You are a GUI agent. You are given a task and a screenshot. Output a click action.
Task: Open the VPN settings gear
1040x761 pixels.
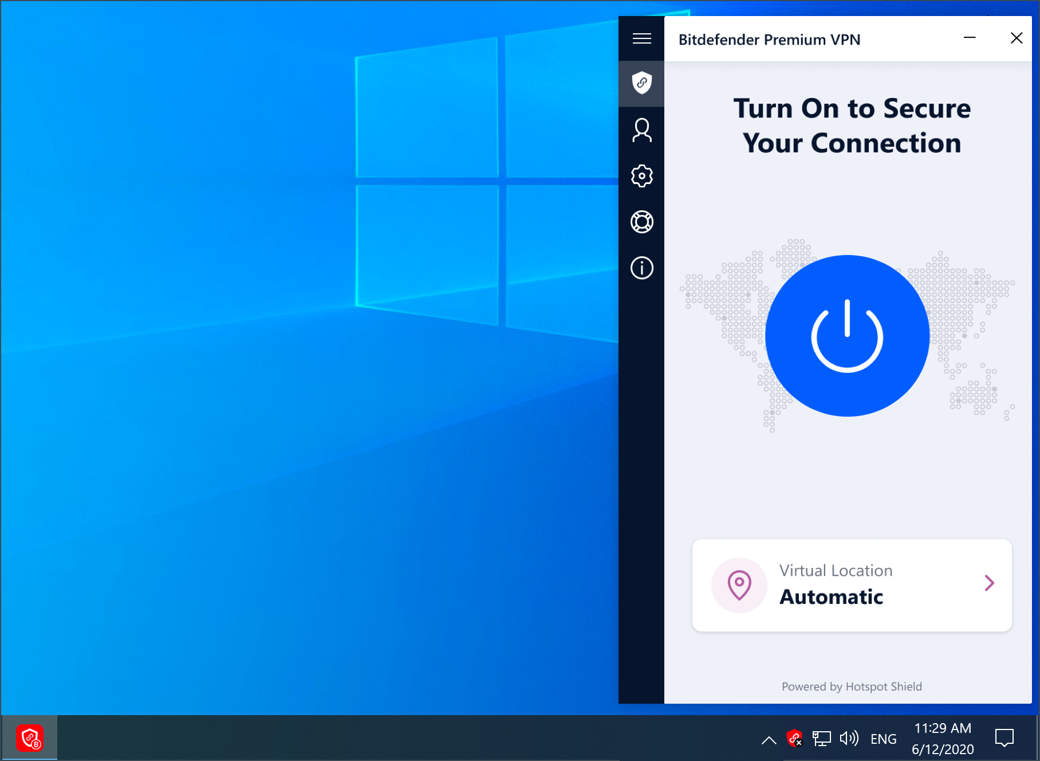(641, 176)
